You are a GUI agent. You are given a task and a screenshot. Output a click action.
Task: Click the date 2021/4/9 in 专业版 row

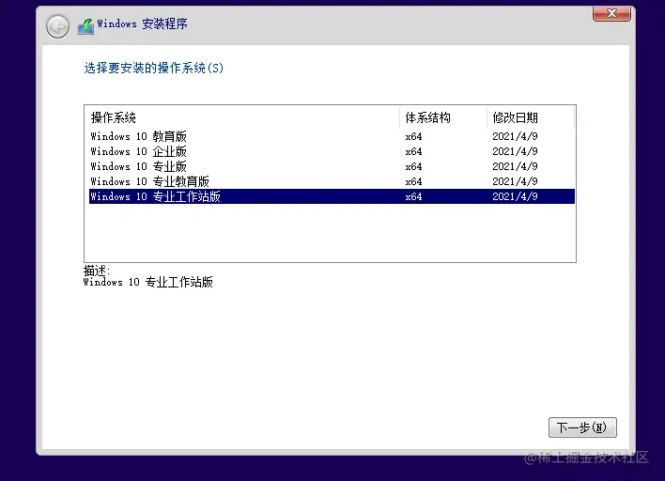tap(515, 166)
